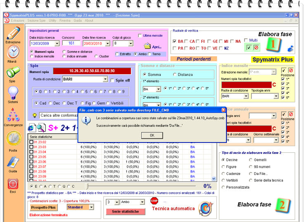
Task: Click the blue 2+ icon
Action: pyautogui.click(x=65, y=128)
